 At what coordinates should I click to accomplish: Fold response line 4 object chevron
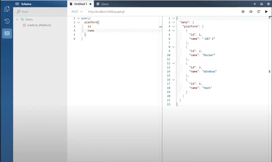point(173,30)
